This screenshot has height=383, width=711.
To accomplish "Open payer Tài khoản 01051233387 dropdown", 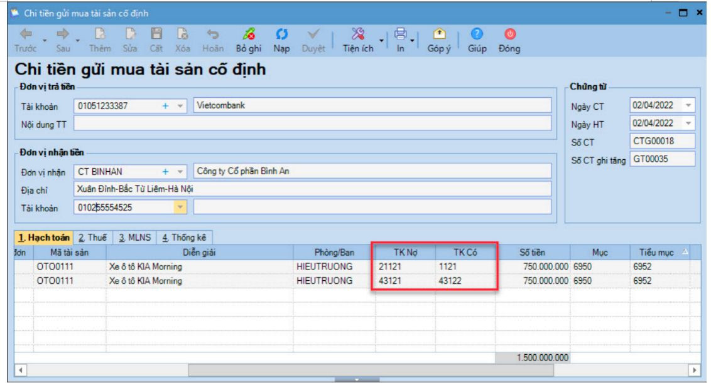I will 180,106.
